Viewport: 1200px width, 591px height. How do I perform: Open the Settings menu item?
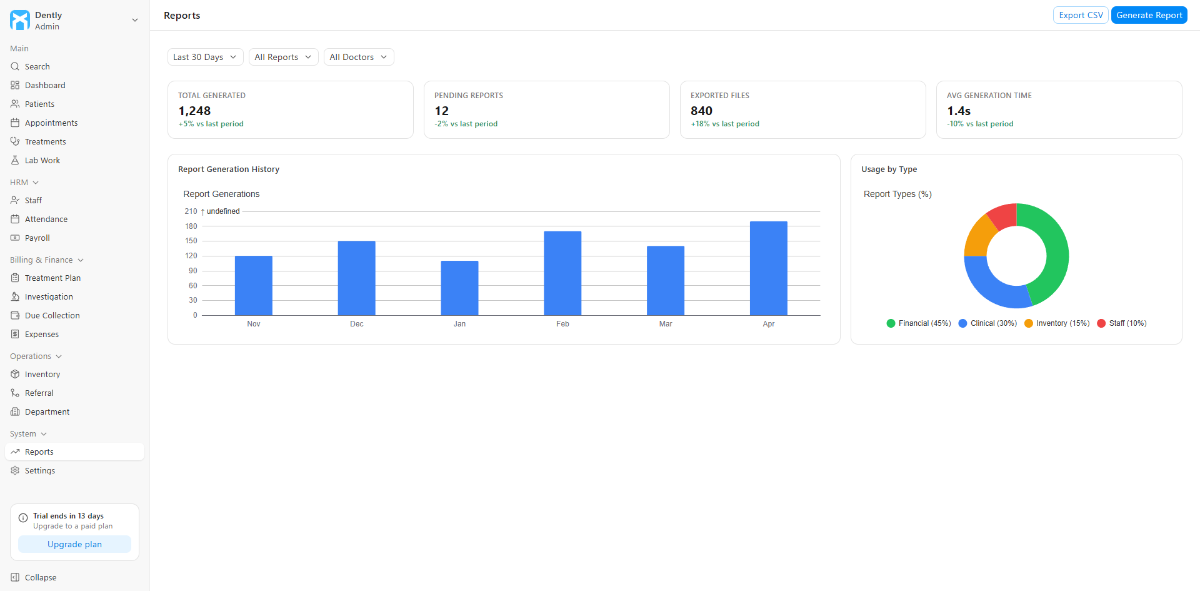pos(74,470)
